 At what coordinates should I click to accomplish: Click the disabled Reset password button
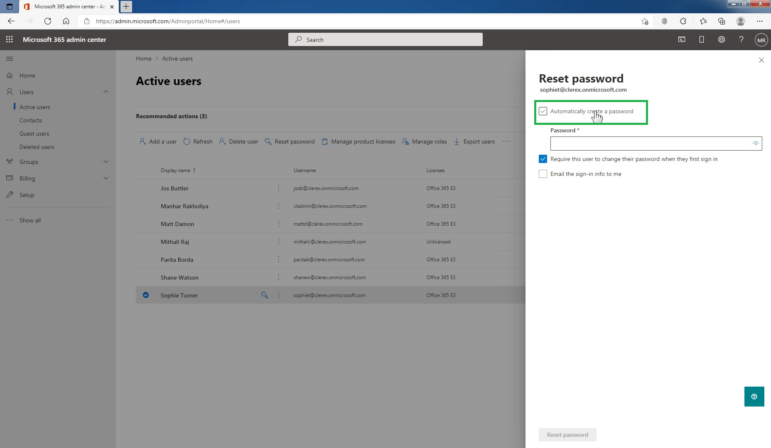click(x=567, y=435)
